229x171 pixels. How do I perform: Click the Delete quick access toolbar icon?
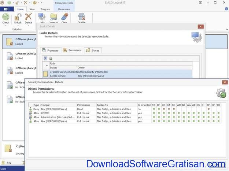click(x=25, y=3)
